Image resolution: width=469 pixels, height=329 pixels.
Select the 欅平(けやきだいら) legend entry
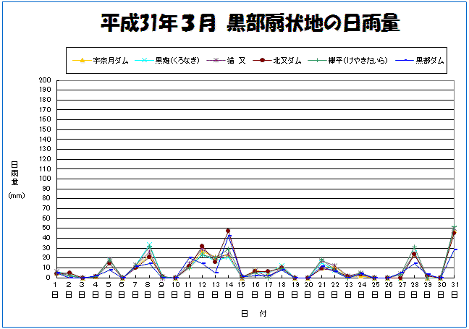(x=347, y=61)
